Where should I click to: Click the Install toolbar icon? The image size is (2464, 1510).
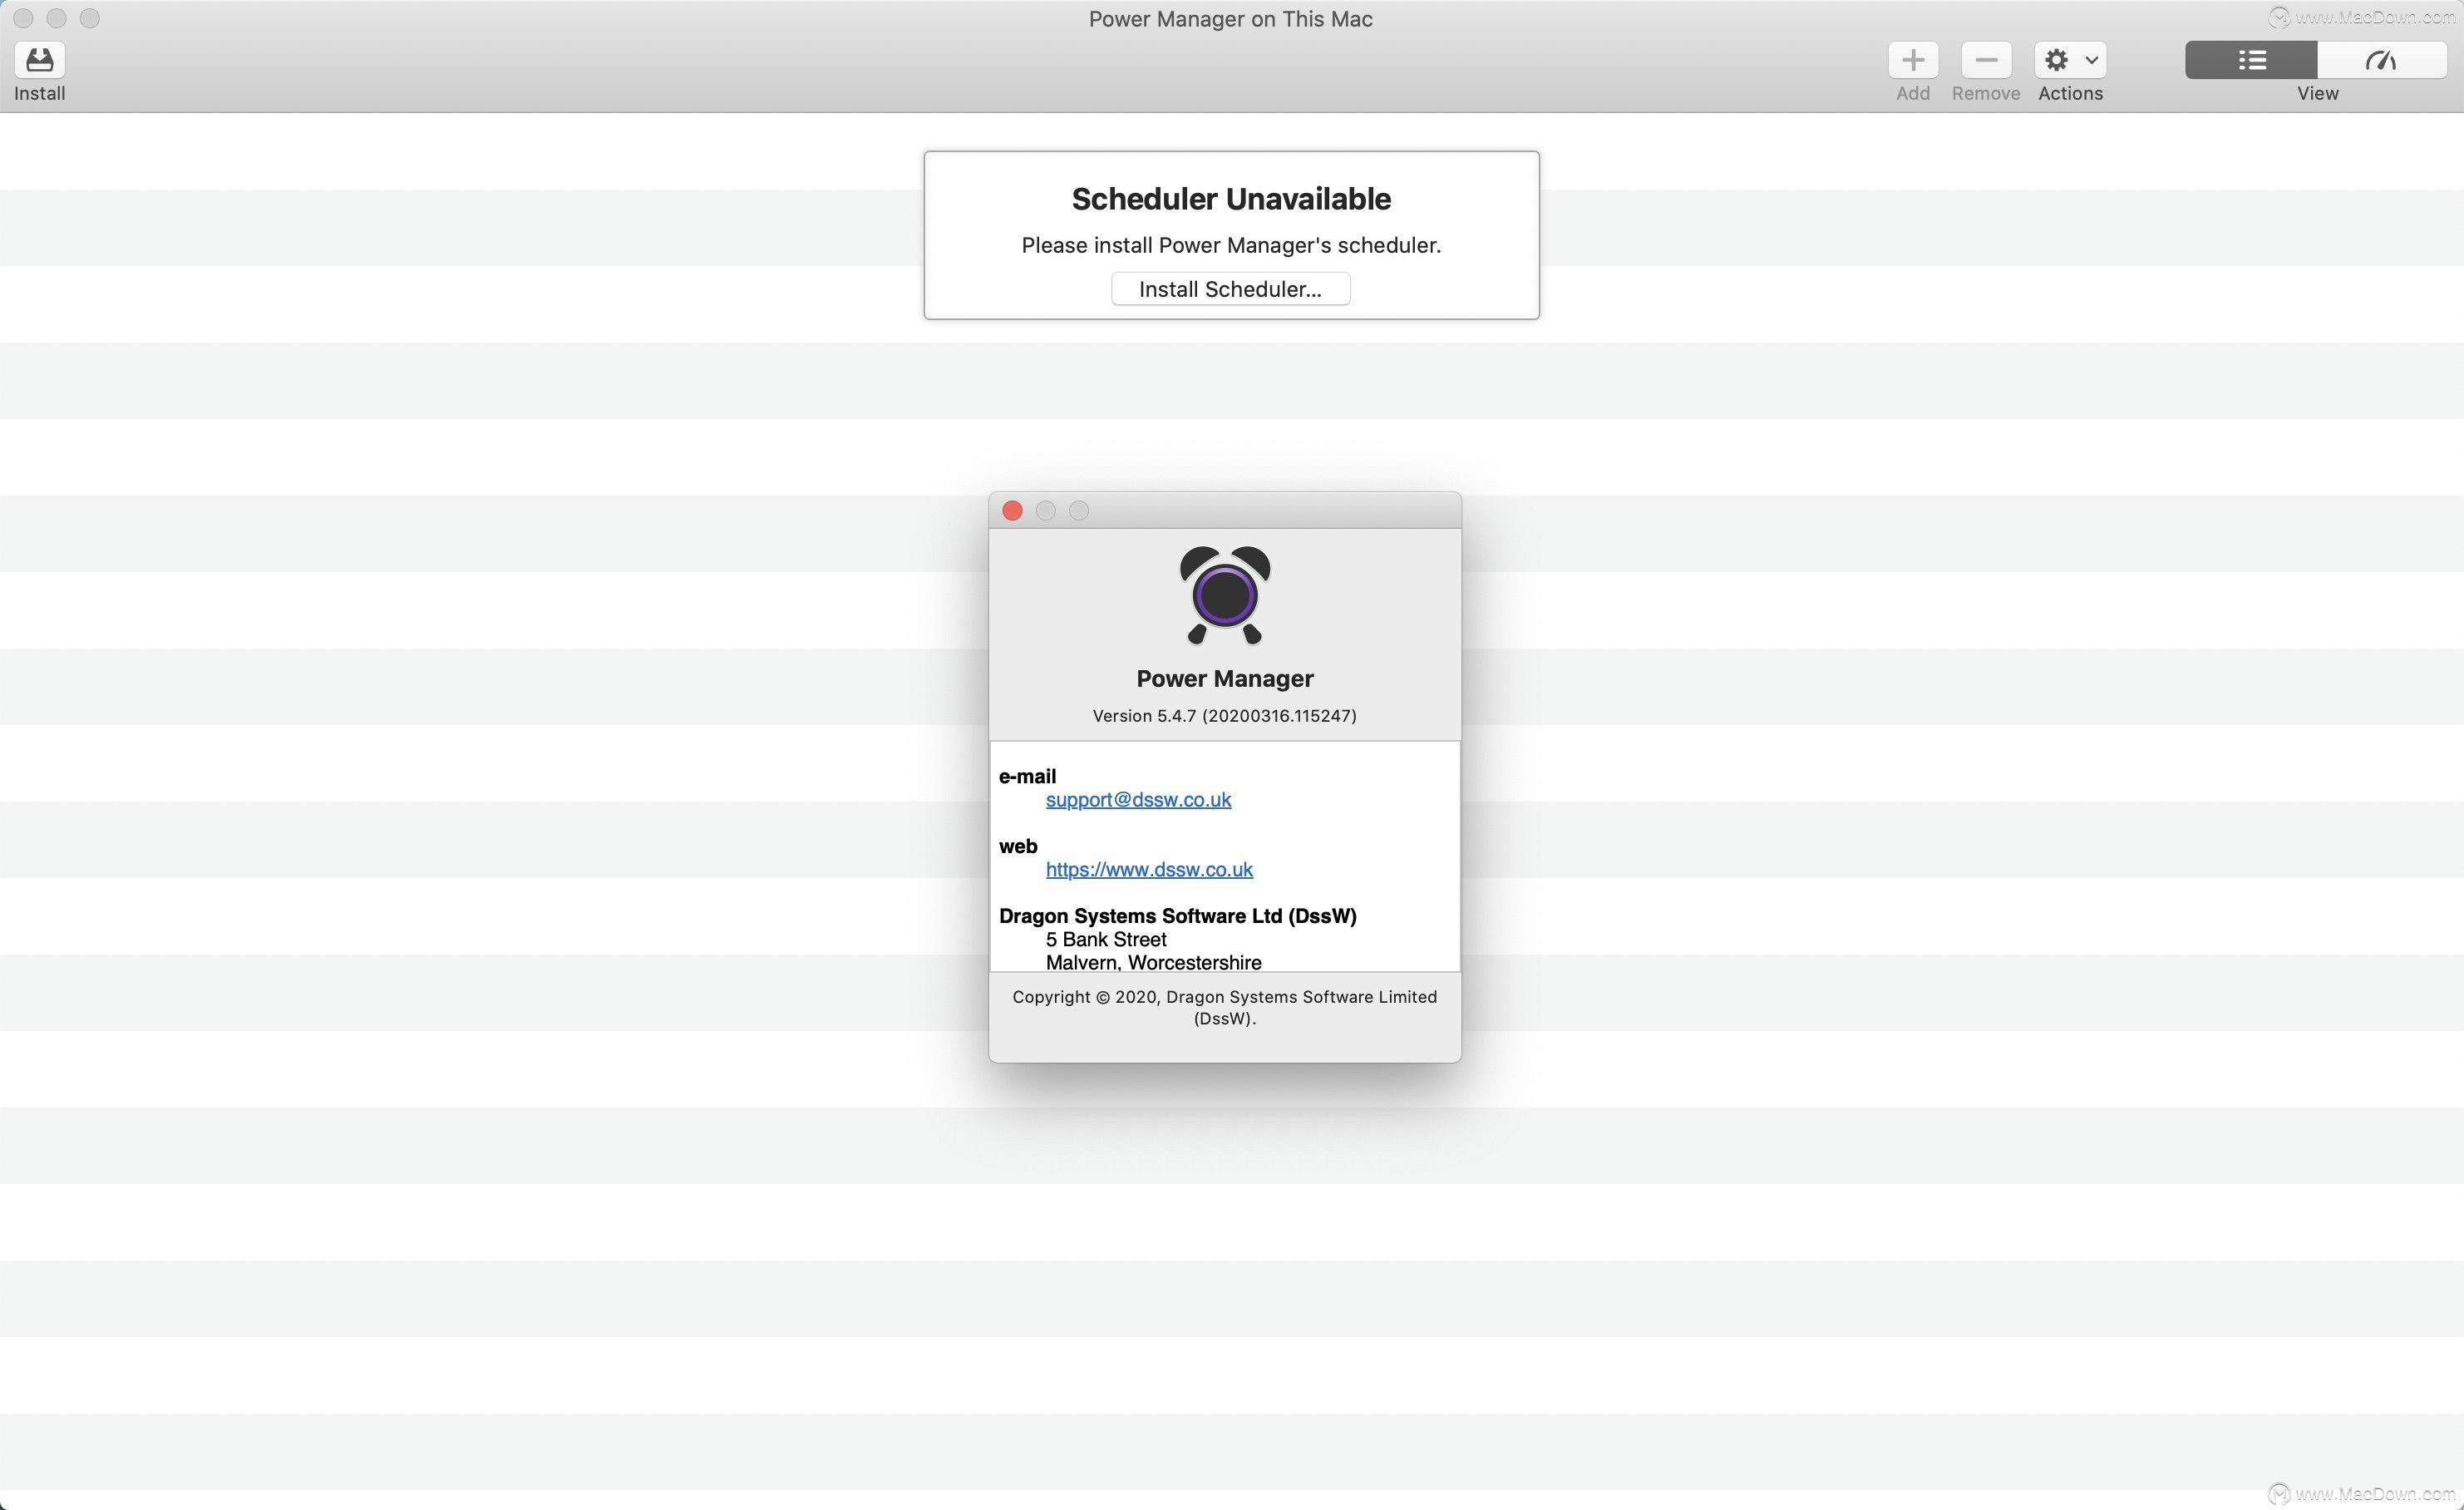[39, 60]
